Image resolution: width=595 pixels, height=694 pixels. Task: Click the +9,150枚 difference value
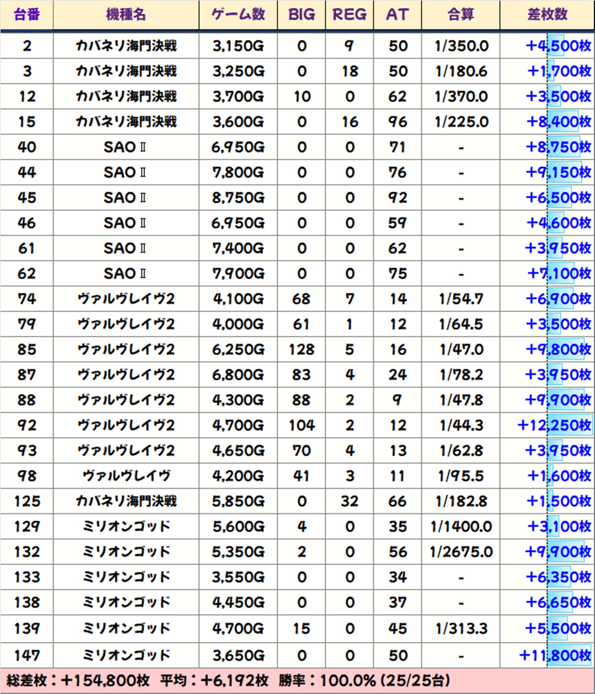(x=559, y=172)
